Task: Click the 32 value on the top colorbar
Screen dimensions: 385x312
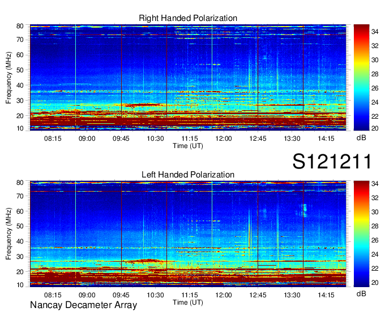Action: pyautogui.click(x=375, y=46)
